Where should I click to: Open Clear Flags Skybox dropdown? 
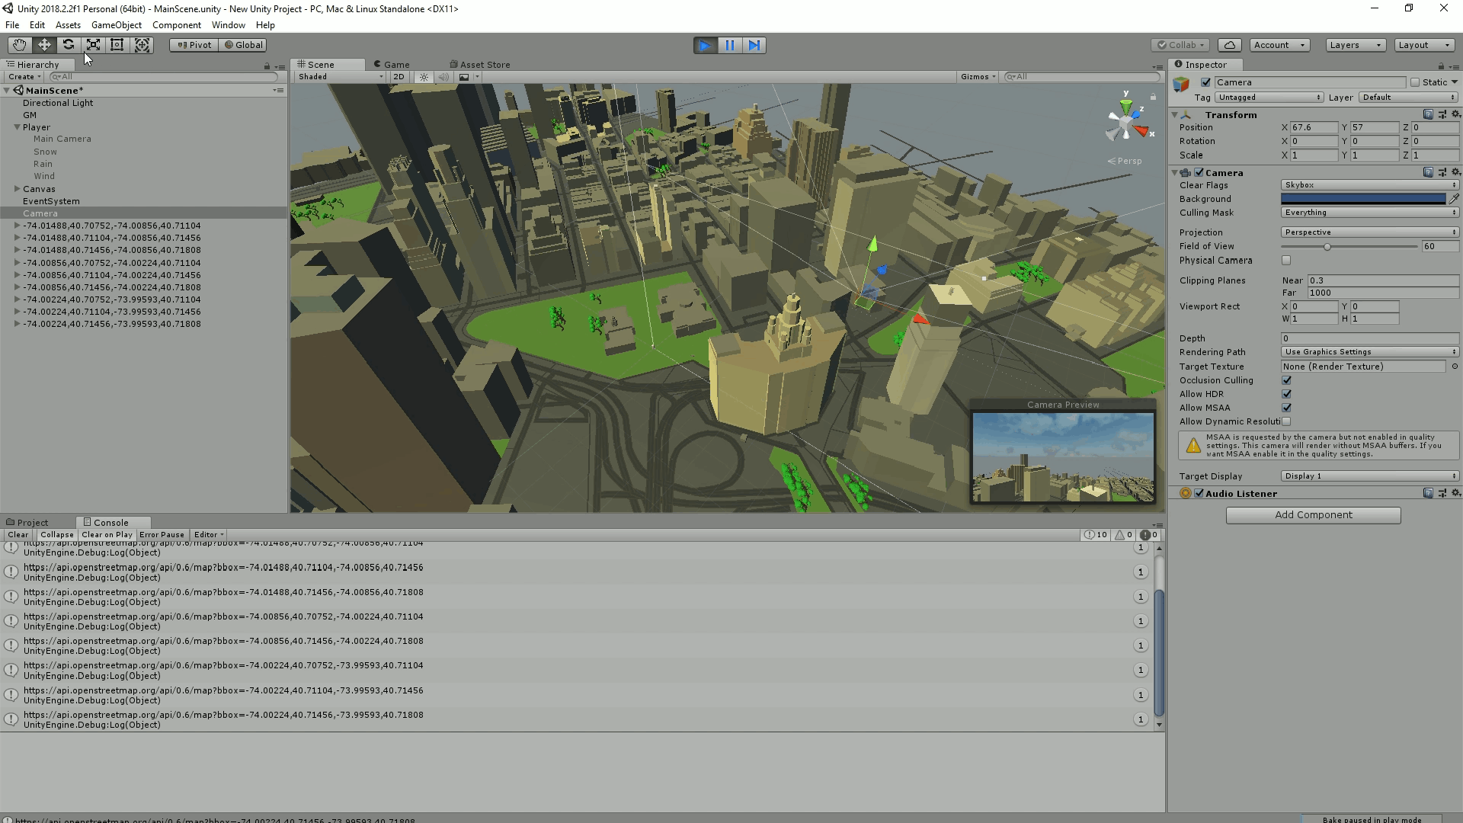point(1370,185)
